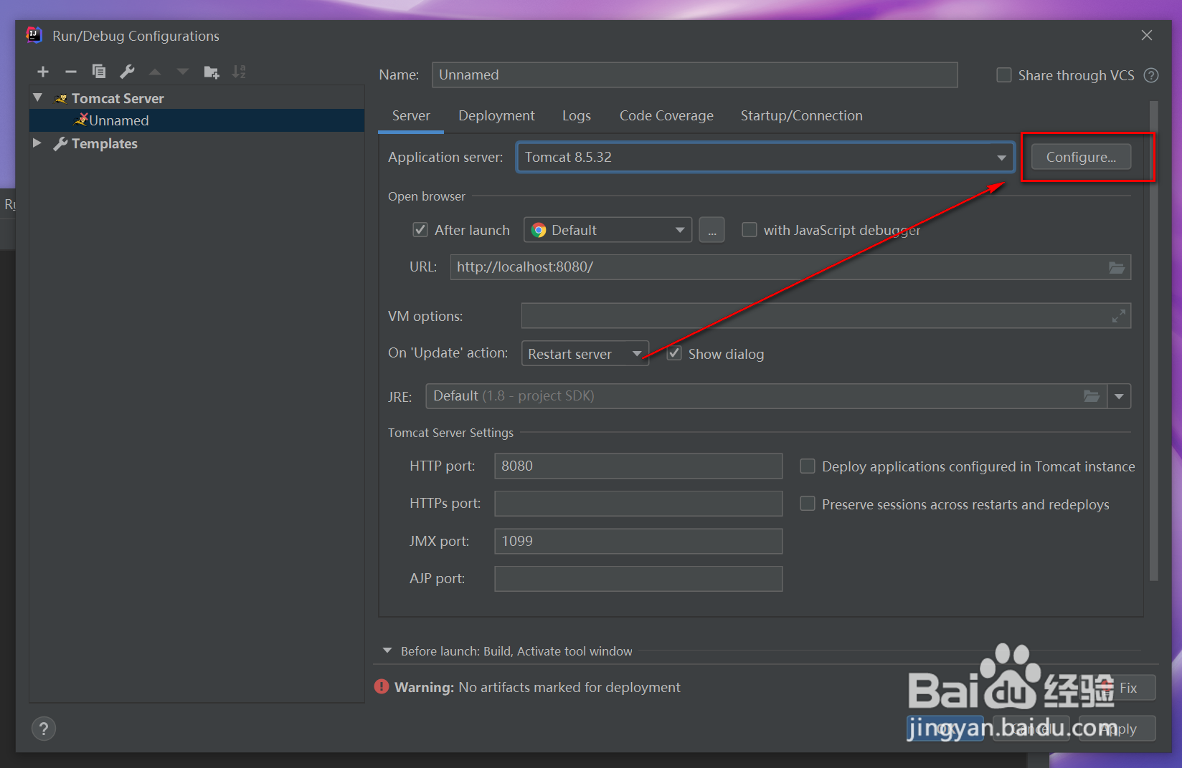Open browser list with ellipsis button
The height and width of the screenshot is (768, 1182).
click(x=711, y=230)
